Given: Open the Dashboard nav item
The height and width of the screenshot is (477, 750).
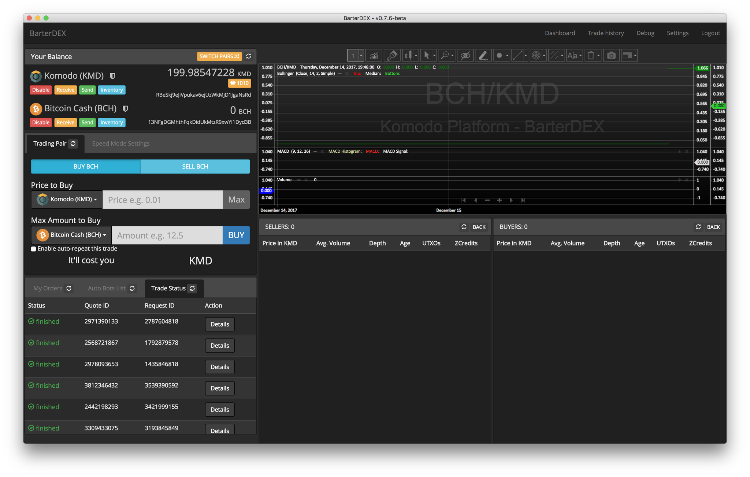Looking at the screenshot, I should tap(560, 33).
